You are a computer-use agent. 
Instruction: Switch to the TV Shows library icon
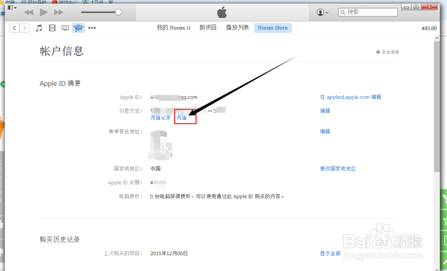click(65, 28)
